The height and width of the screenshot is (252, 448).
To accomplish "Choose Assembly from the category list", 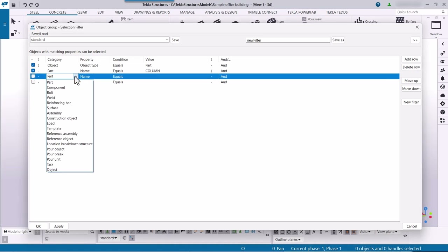I will click(54, 113).
